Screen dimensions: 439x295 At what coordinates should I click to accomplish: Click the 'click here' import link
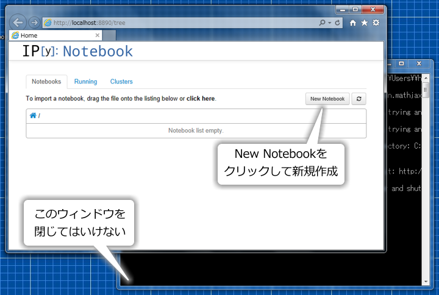coord(201,99)
